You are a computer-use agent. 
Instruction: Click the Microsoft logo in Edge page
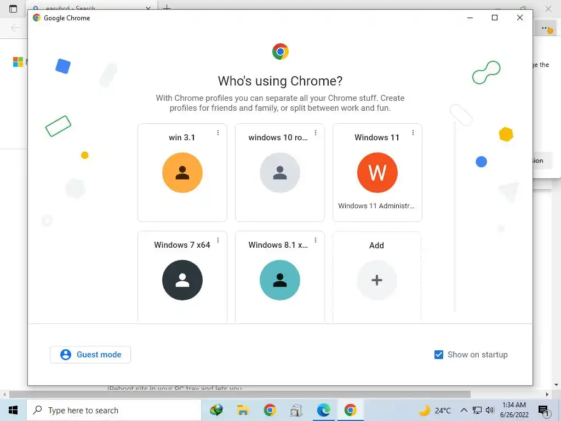(18, 62)
